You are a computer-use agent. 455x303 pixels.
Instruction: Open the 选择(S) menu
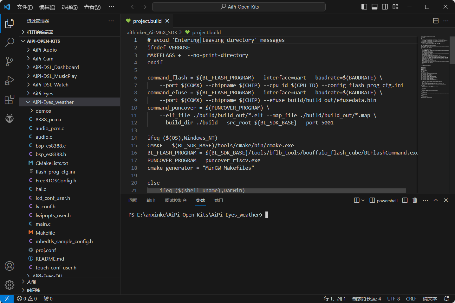(x=69, y=7)
